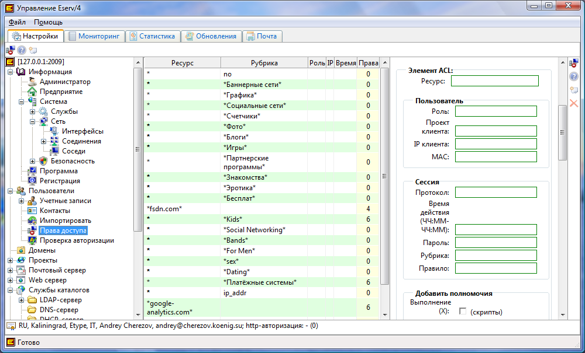Click the tree panel's vertical scrollbar thumb
This screenshot has width=585, height=353.
point(137,149)
